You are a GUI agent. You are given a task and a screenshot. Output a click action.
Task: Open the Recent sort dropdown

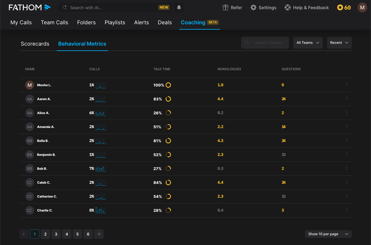[x=339, y=43]
